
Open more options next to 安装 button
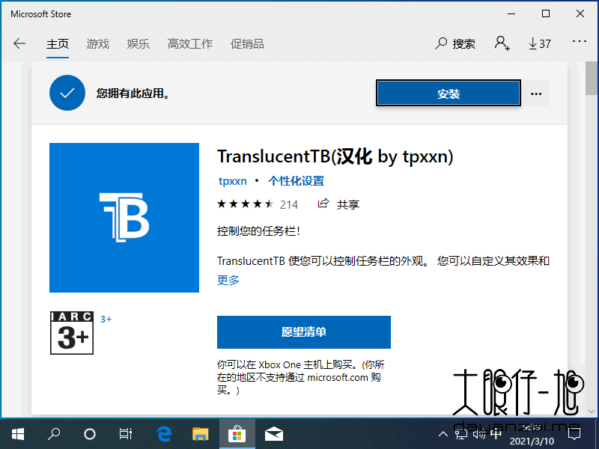pos(536,94)
